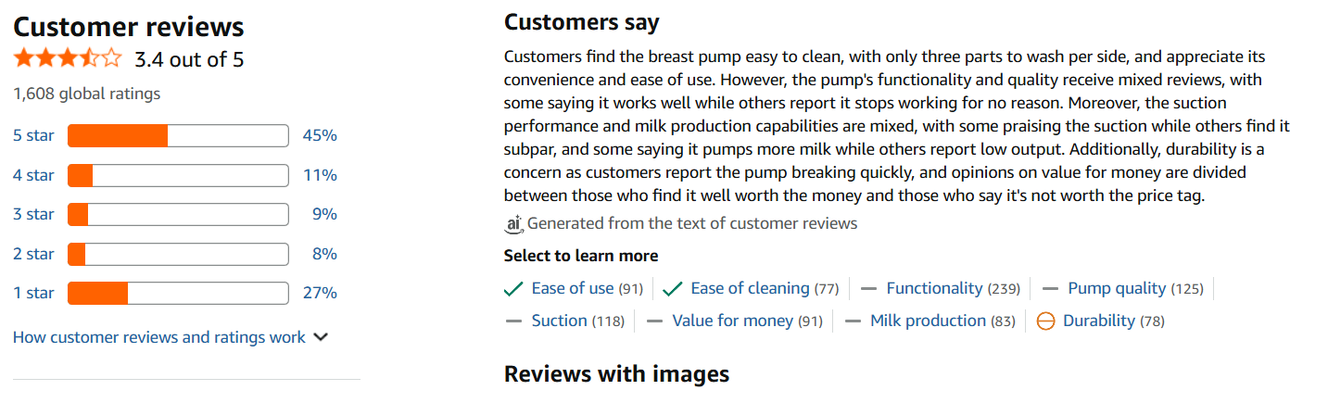Viewport: 1328px width, 403px height.
Task: Click the 3 star rating bar
Action: pos(178,214)
